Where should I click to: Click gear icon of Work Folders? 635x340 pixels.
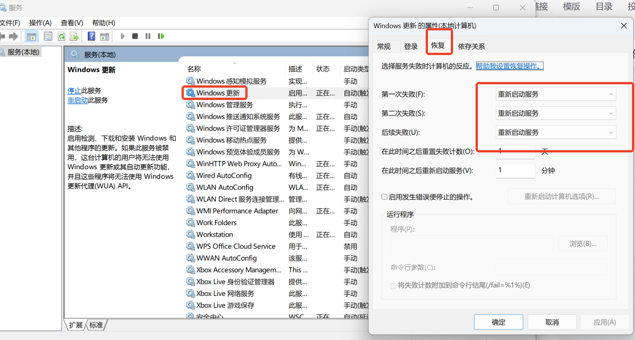tap(191, 222)
